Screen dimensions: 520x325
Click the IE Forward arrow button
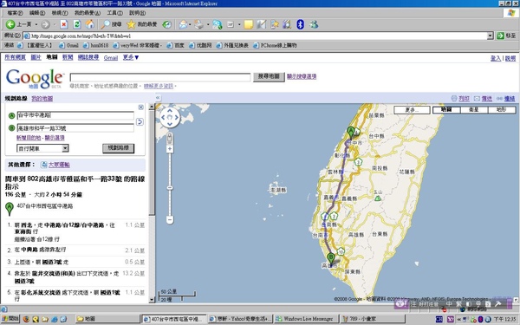pyautogui.click(x=45, y=24)
